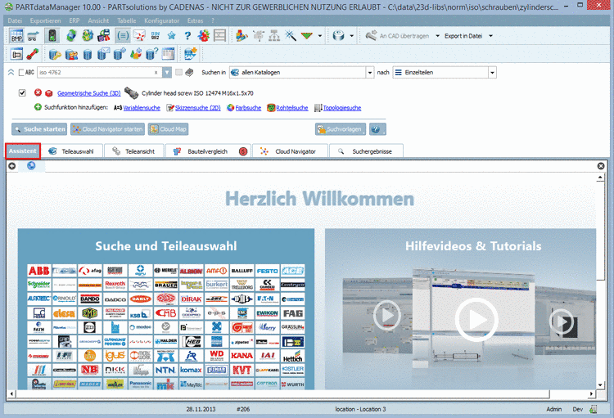Click the vertical scrollbar down arrow
This screenshot has width=614, height=418.
pyautogui.click(x=600, y=385)
